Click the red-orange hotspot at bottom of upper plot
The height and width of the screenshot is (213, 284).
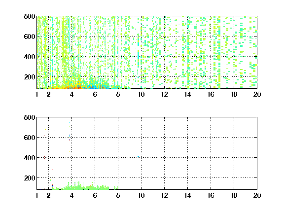pyautogui.click(x=76, y=87)
